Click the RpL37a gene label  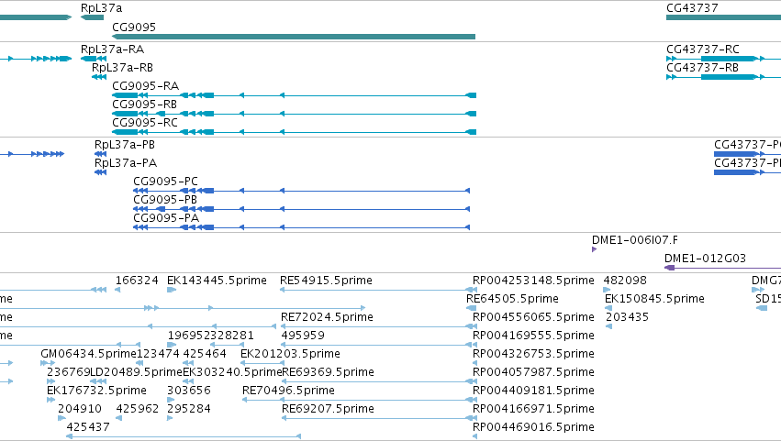[101, 8]
